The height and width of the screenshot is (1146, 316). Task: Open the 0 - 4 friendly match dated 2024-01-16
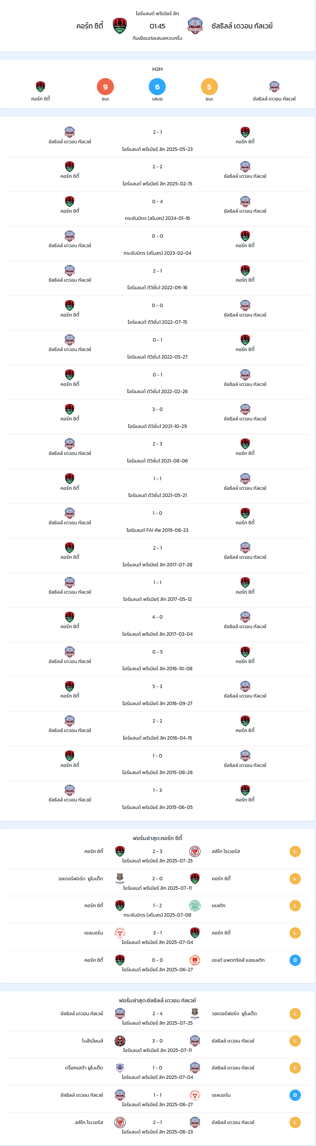click(157, 210)
